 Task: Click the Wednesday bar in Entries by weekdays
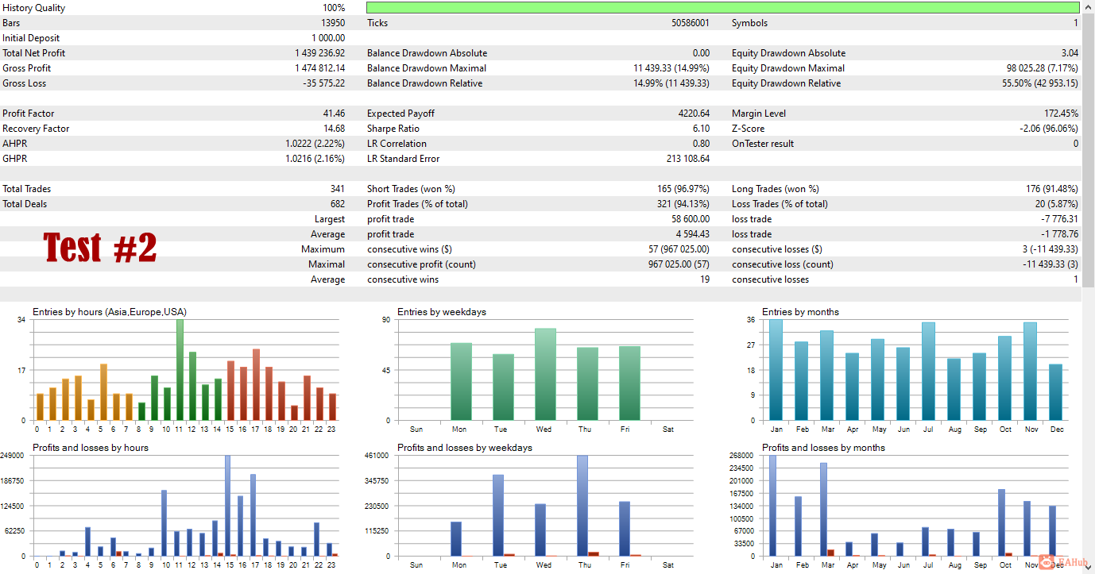[x=544, y=374]
